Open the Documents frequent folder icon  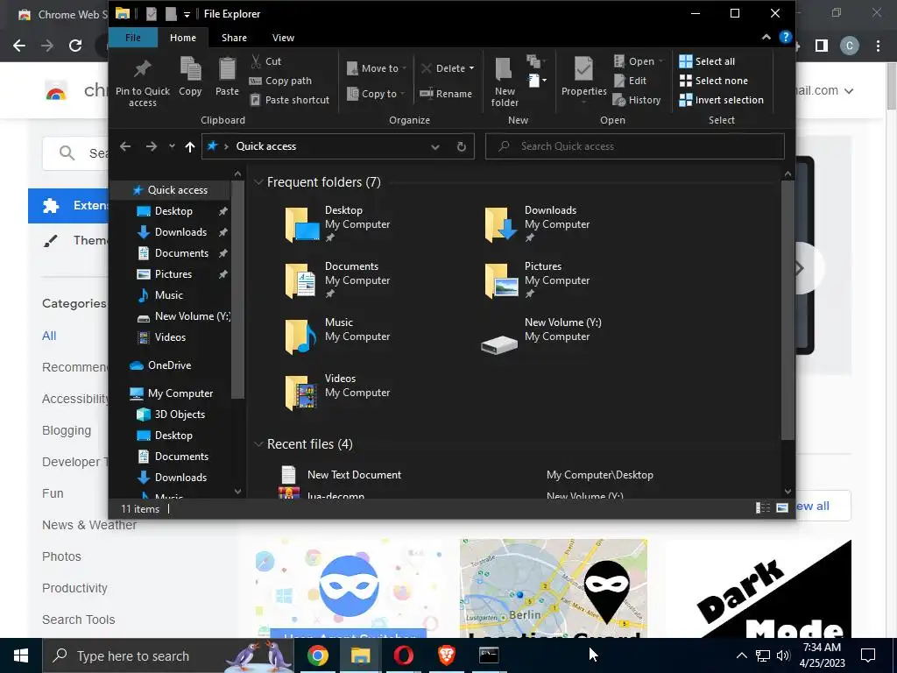(301, 281)
